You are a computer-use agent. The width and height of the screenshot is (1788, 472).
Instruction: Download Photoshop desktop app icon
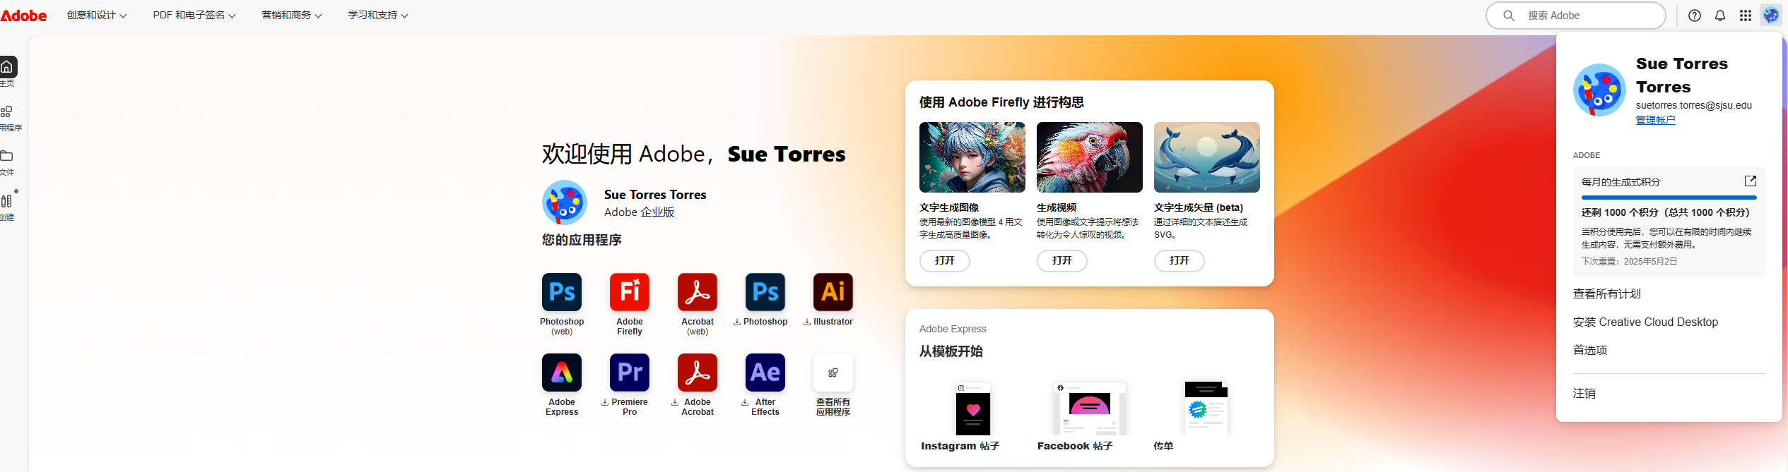coord(765,292)
